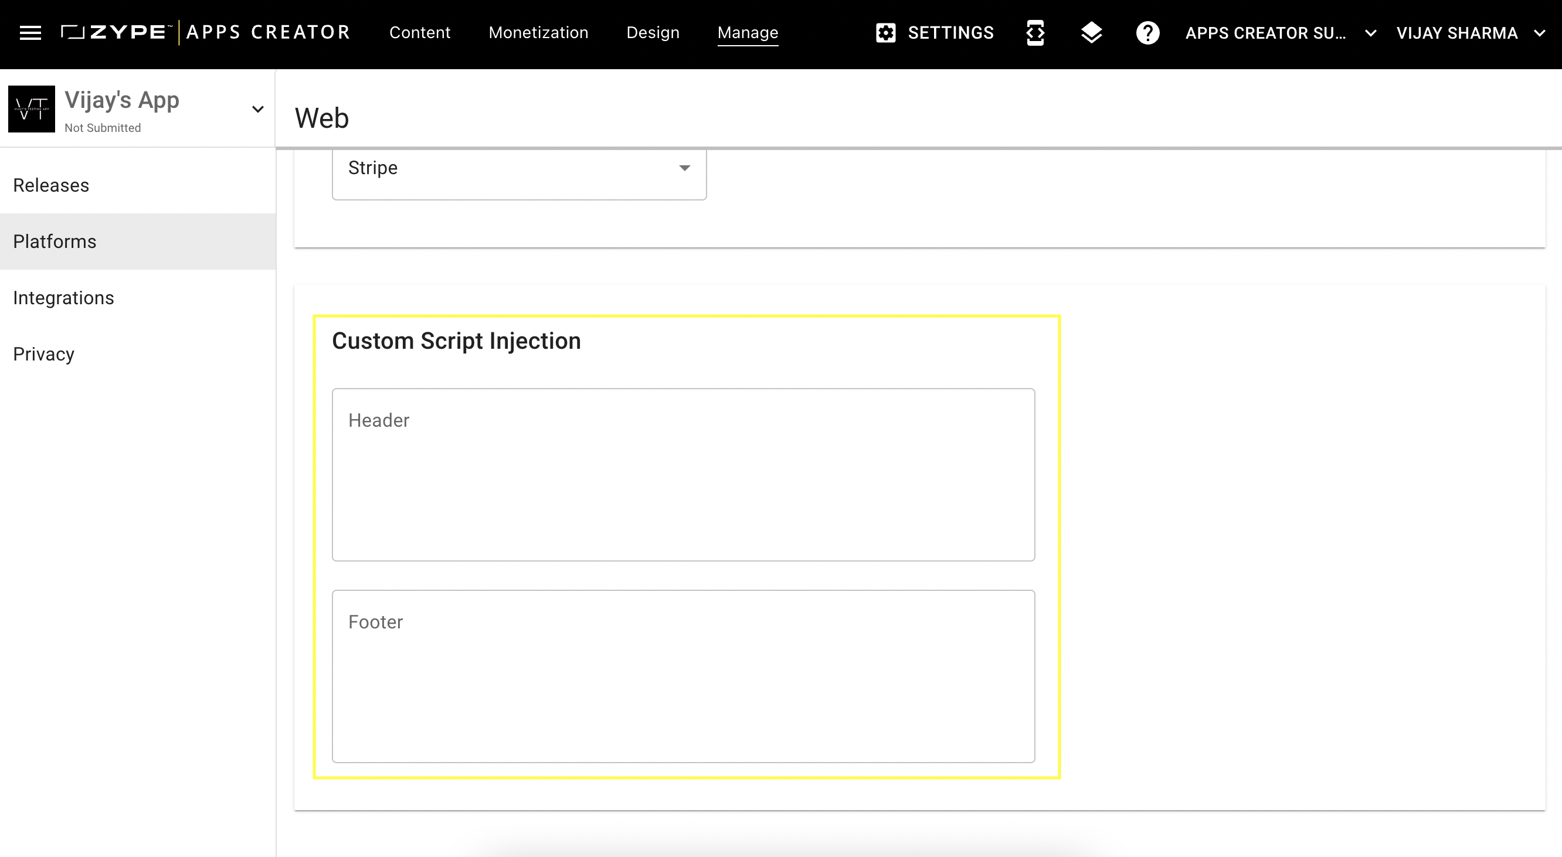Open the help question mark icon
This screenshot has width=1562, height=857.
(x=1147, y=33)
